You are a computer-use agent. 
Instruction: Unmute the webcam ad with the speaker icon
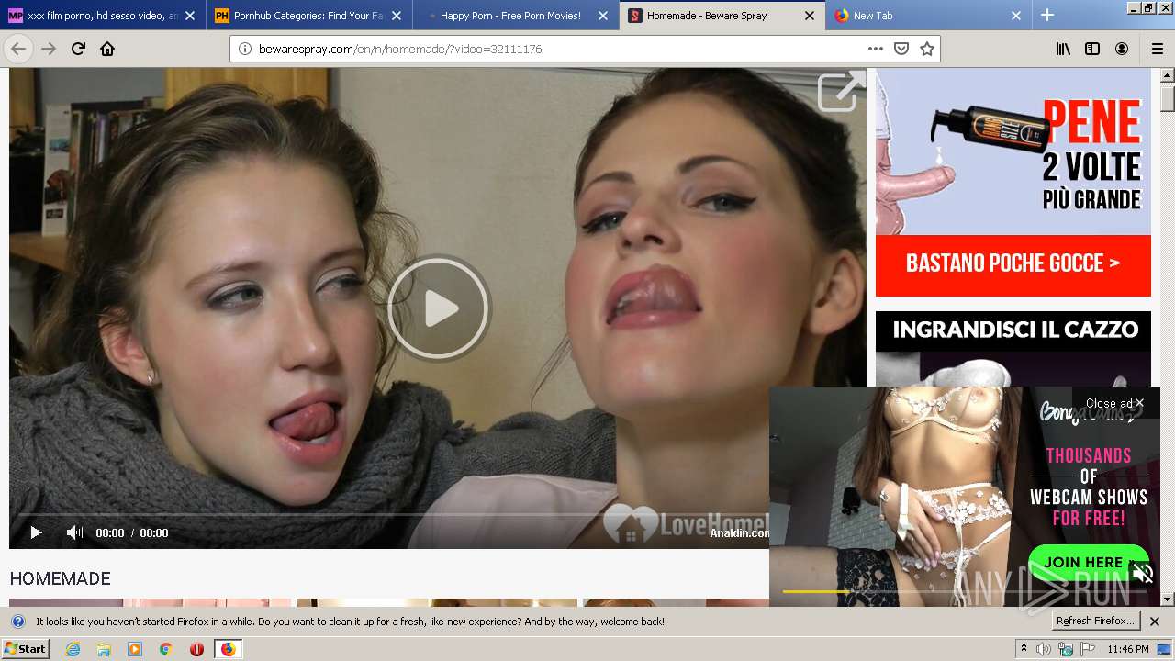1142,574
